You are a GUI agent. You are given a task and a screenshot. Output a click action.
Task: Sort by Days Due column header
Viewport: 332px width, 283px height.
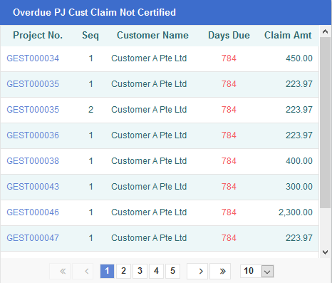pos(229,36)
